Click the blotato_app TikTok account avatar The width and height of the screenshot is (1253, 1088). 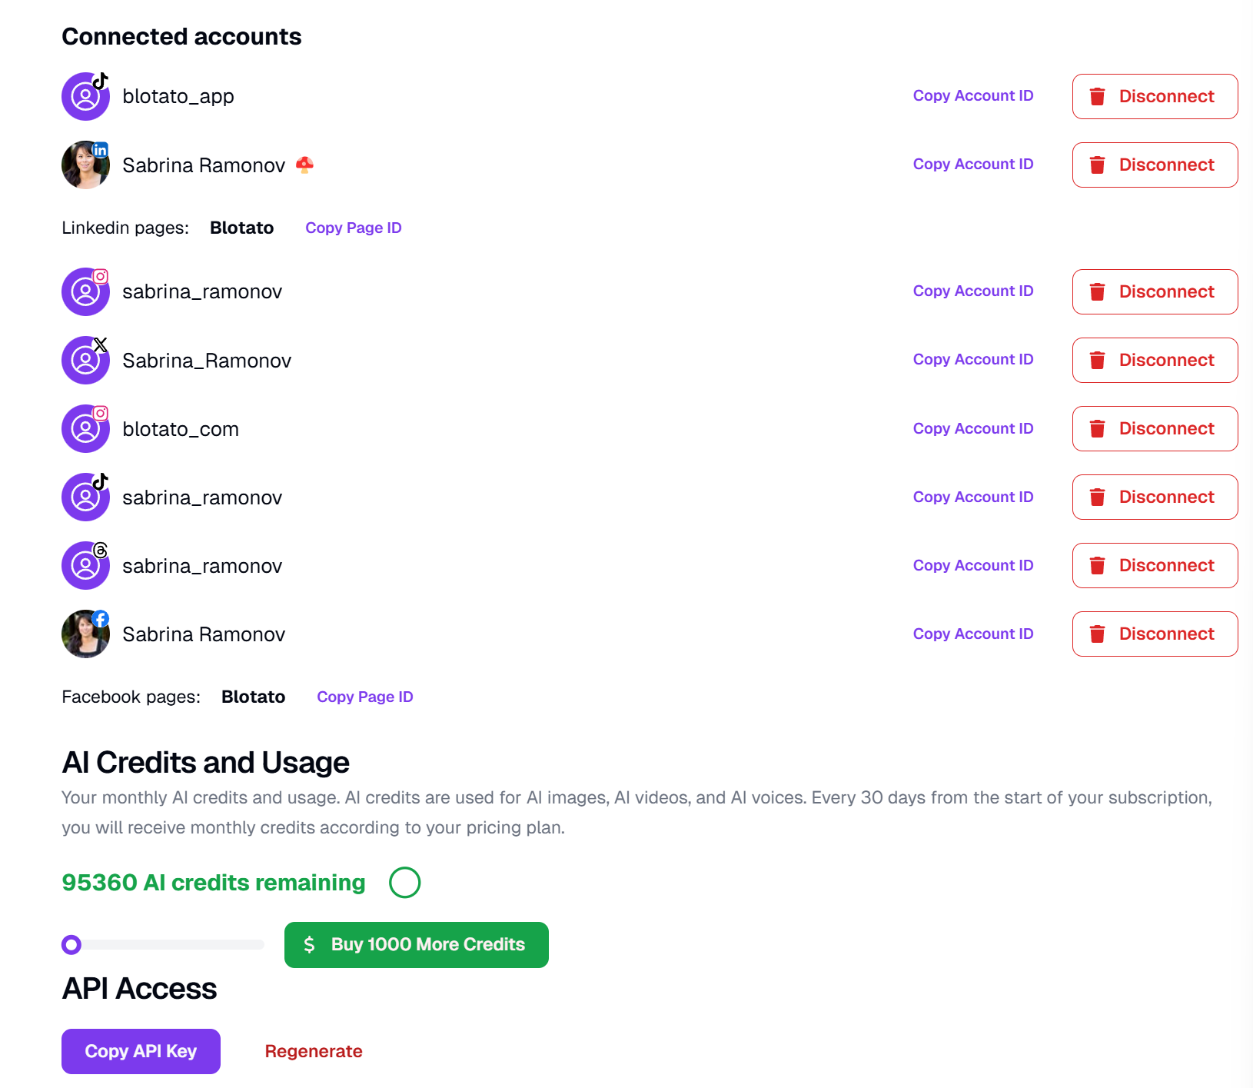85,97
